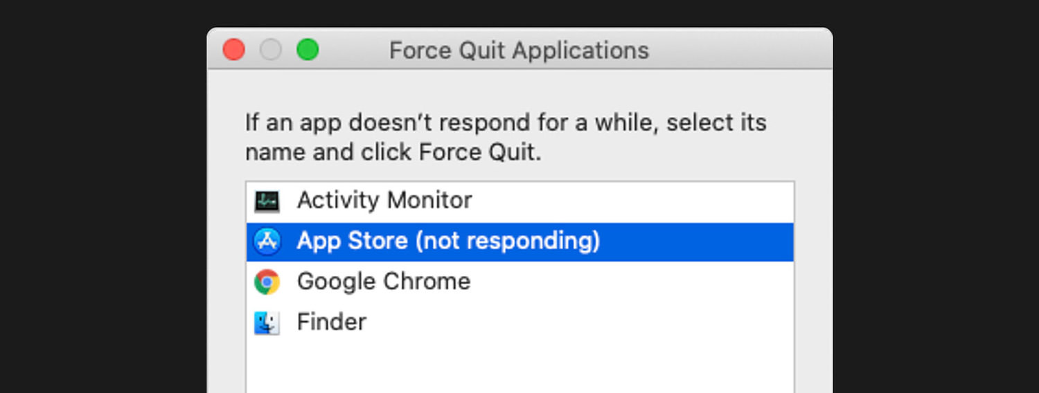The height and width of the screenshot is (393, 1039).
Task: Close the Force Quit window with red button
Action: point(234,50)
